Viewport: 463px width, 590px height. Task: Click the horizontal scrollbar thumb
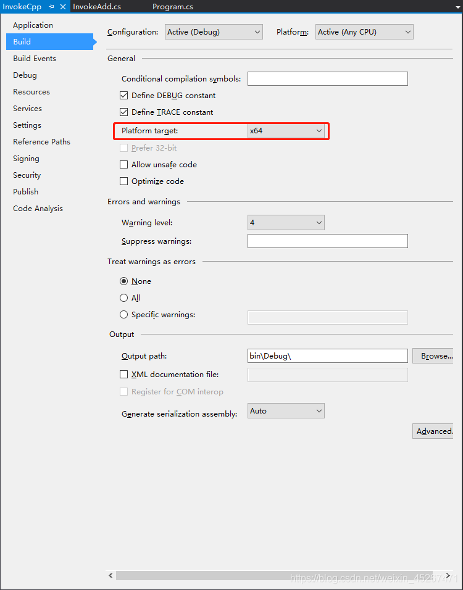point(274,576)
